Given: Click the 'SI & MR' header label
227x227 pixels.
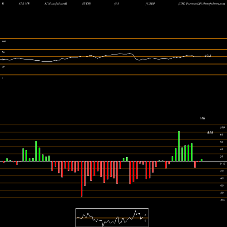Looking at the screenshot, I should (24, 4).
